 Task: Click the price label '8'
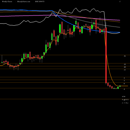pos(124,78)
